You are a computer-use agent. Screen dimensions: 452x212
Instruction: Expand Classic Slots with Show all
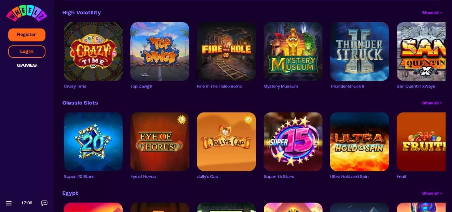[x=432, y=103]
